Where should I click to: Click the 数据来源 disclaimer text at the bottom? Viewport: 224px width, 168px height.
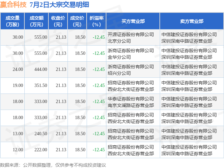point(53,165)
